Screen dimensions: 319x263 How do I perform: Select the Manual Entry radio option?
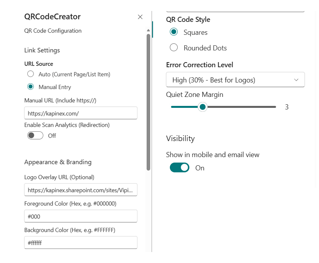pyautogui.click(x=30, y=87)
